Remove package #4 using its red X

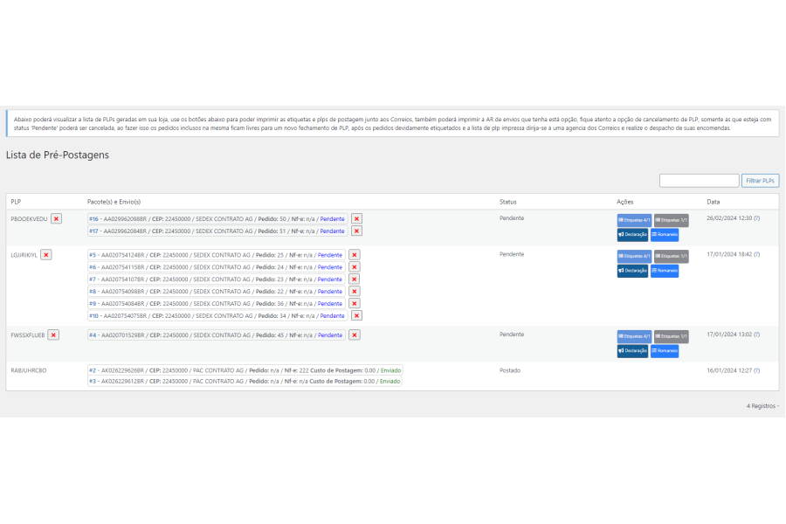[355, 335]
